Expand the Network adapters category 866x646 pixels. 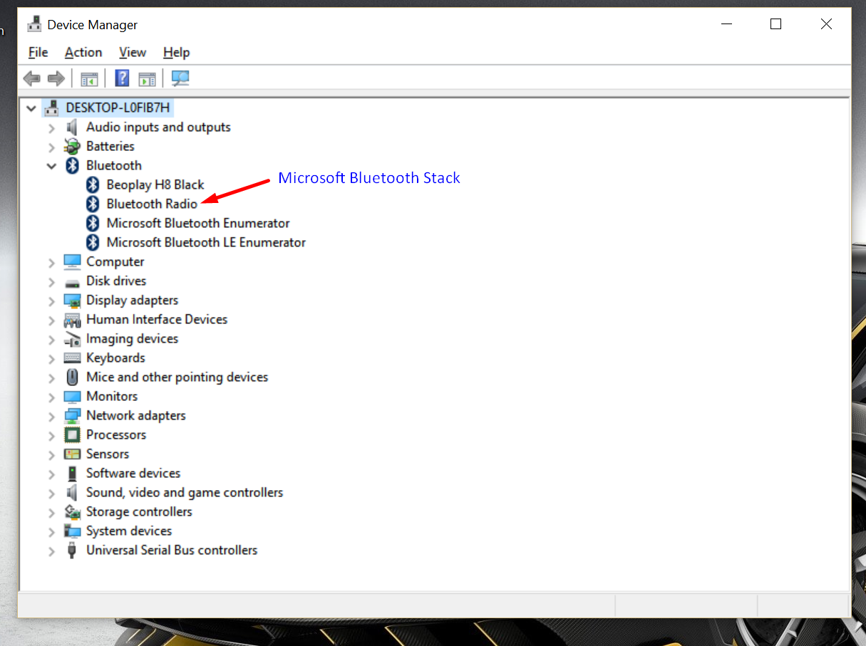[x=51, y=416]
